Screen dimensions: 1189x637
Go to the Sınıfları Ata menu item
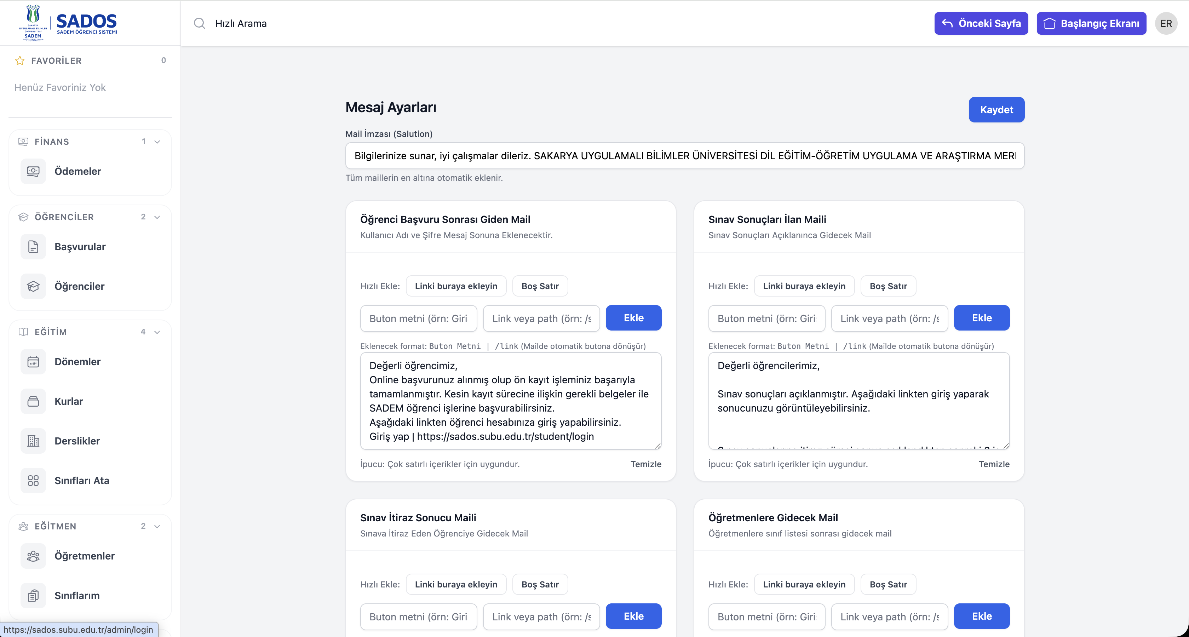click(x=91, y=481)
